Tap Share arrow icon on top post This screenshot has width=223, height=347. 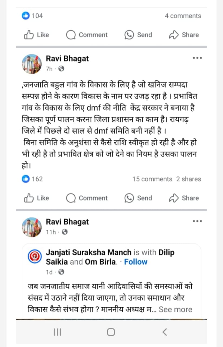click(174, 35)
